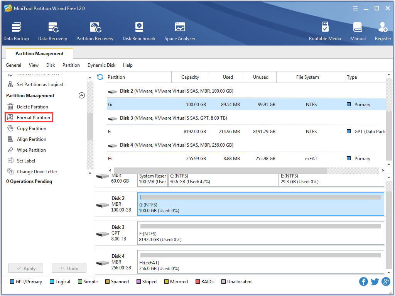
Task: Launch Data Recovery
Action: coord(52,31)
